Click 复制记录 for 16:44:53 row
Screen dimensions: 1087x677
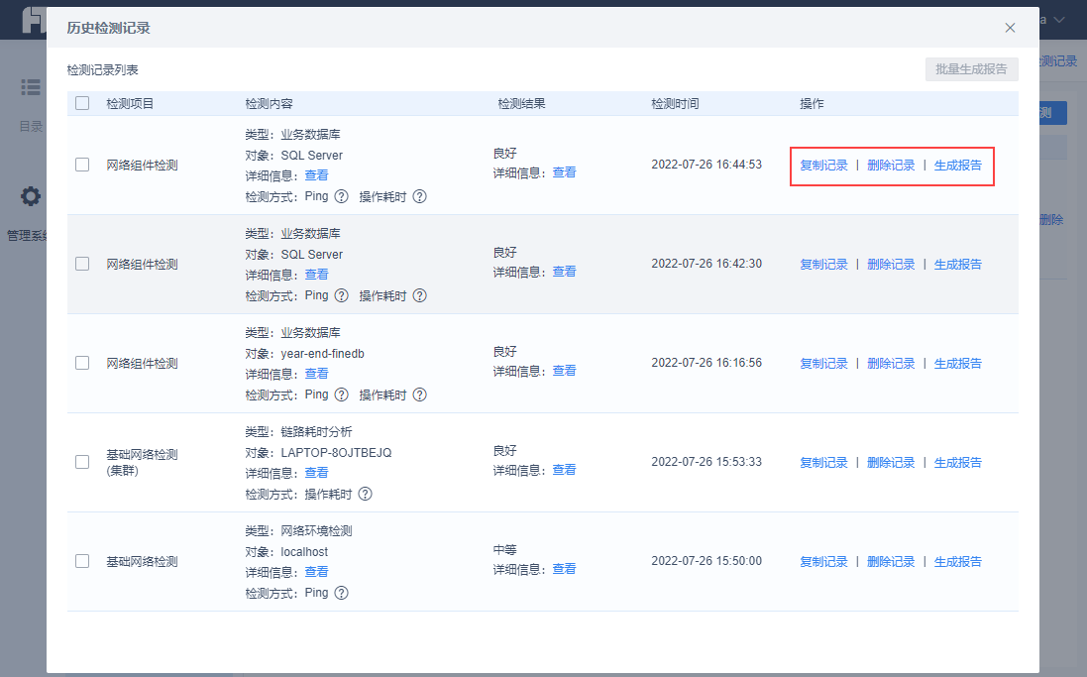pyautogui.click(x=823, y=166)
